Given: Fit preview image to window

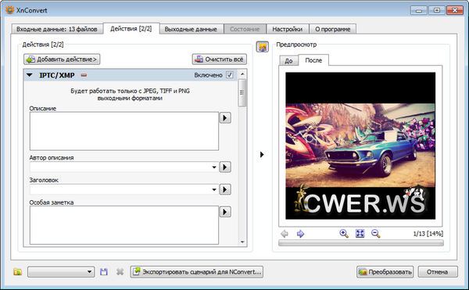Looking at the screenshot, I should 360,234.
